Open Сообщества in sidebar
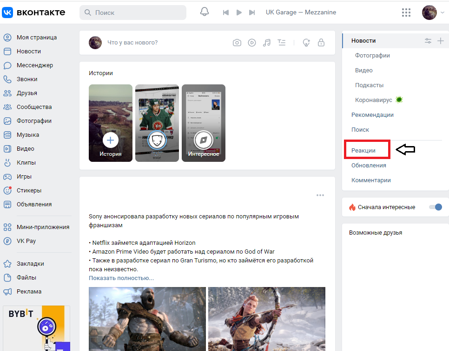The width and height of the screenshot is (449, 351). click(x=34, y=107)
